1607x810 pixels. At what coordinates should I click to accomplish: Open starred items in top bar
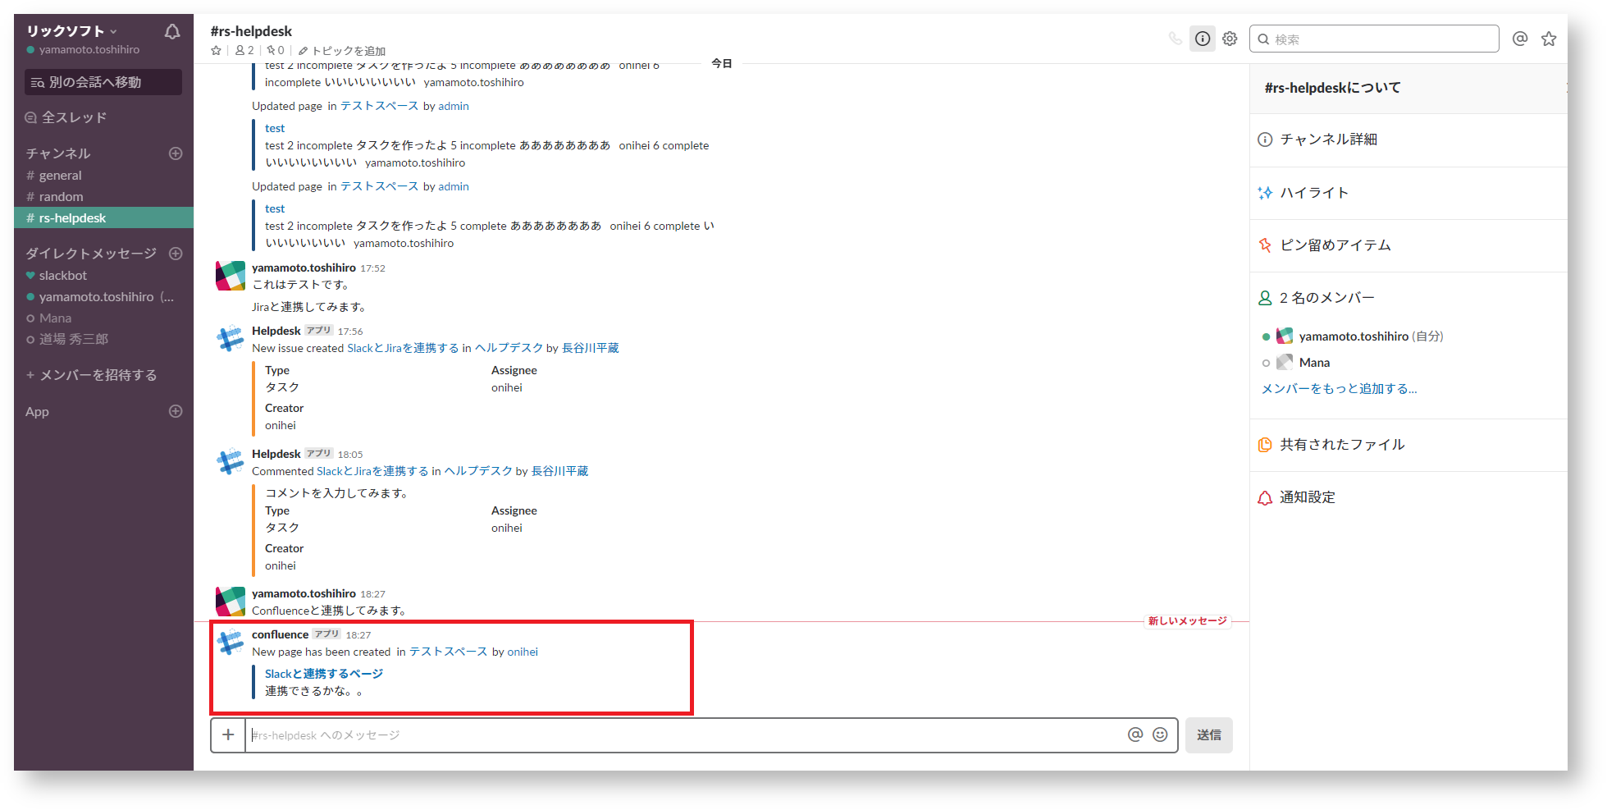pos(1549,39)
